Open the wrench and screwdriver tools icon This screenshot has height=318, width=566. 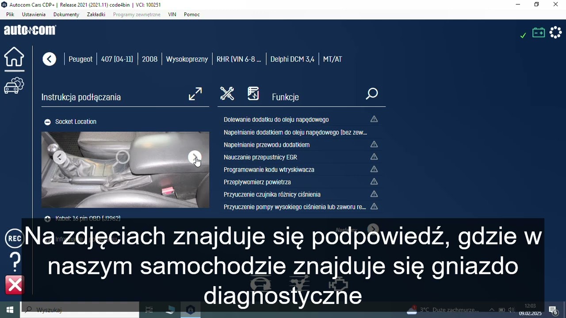(x=227, y=93)
